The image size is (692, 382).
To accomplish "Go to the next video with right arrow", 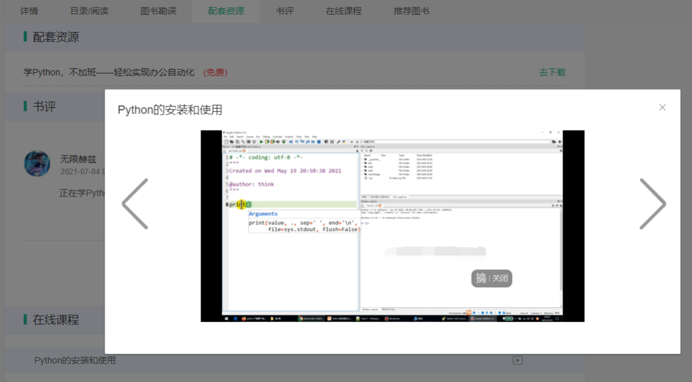I will tap(653, 203).
